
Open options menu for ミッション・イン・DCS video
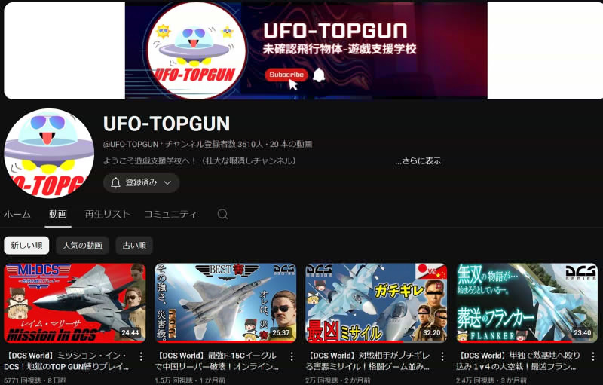(x=141, y=356)
